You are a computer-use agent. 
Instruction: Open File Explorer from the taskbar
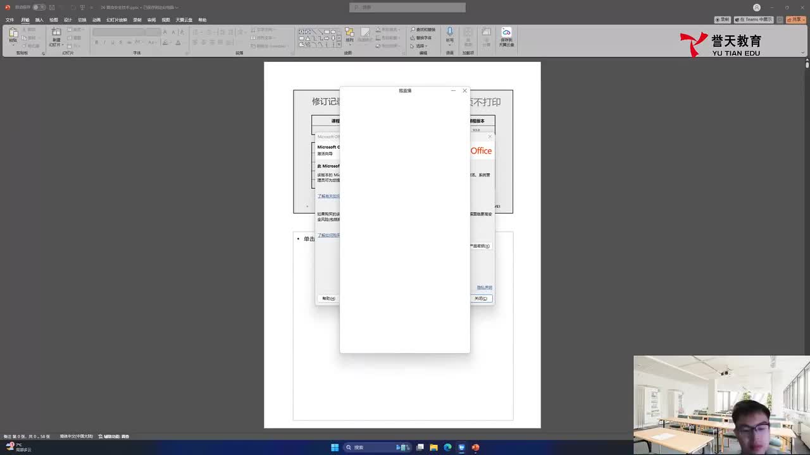[433, 447]
